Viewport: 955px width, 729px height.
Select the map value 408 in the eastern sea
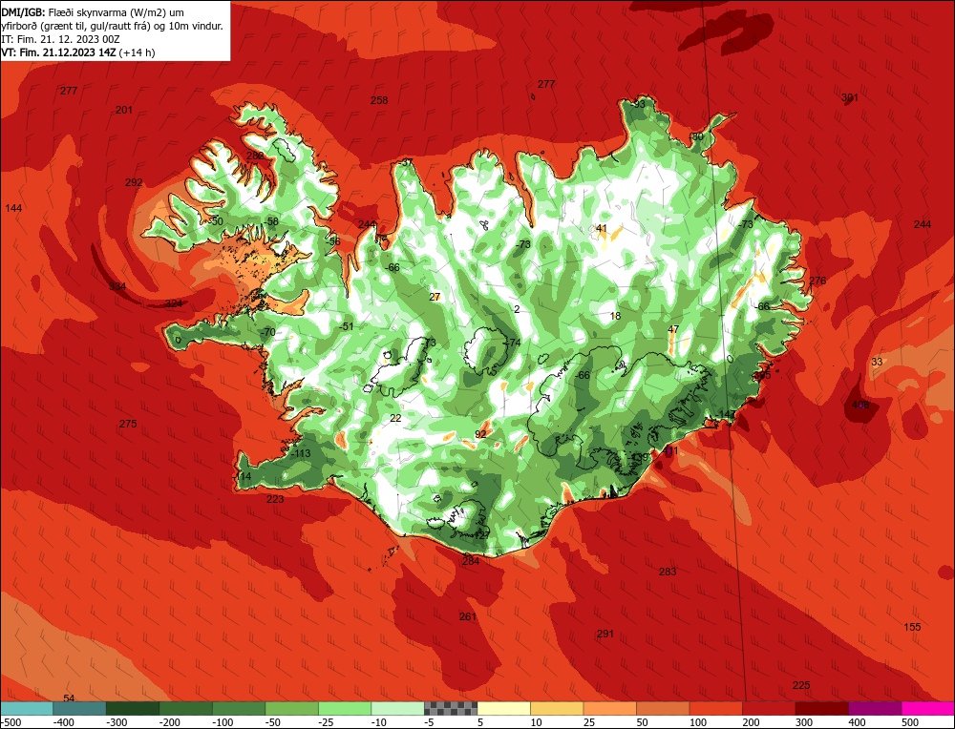[x=860, y=405]
